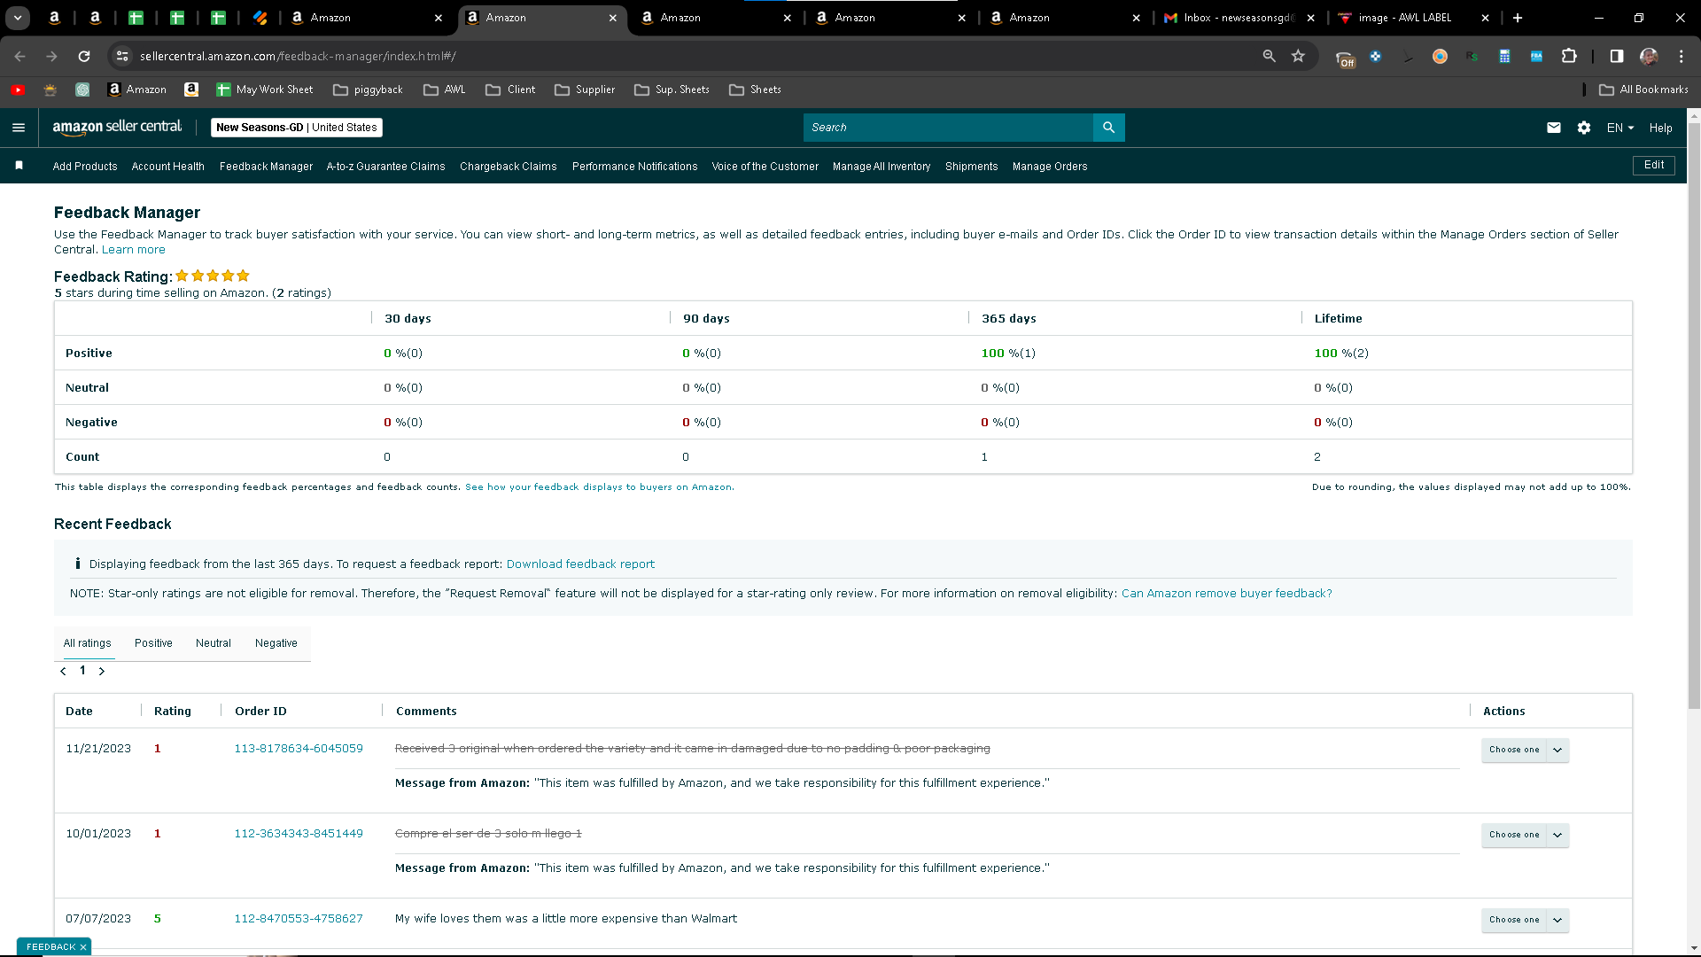The image size is (1701, 957).
Task: Open the tab search dropdown arrow
Action: (x=18, y=18)
